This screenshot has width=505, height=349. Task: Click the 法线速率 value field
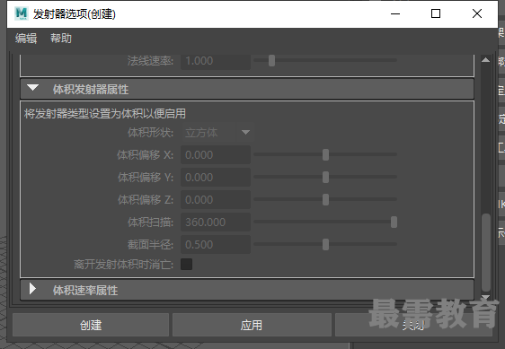pos(216,61)
